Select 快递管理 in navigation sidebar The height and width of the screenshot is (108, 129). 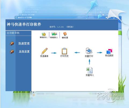pos(24,44)
